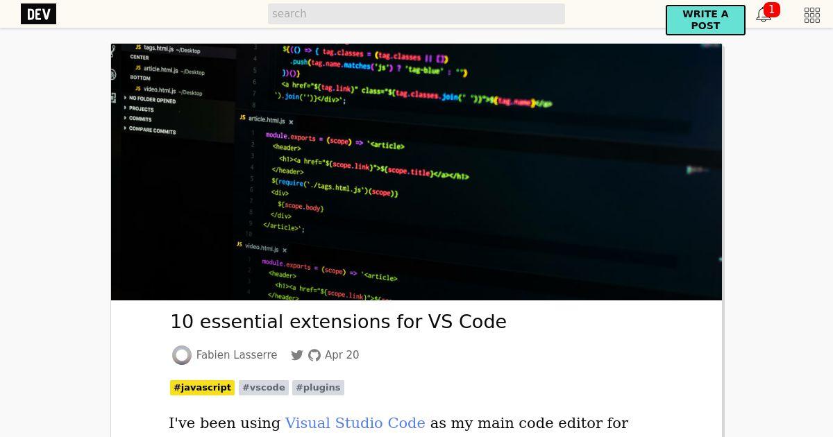Click Fabien Lasserre's avatar image
Viewport: 833px width, 437px height.
(182, 355)
